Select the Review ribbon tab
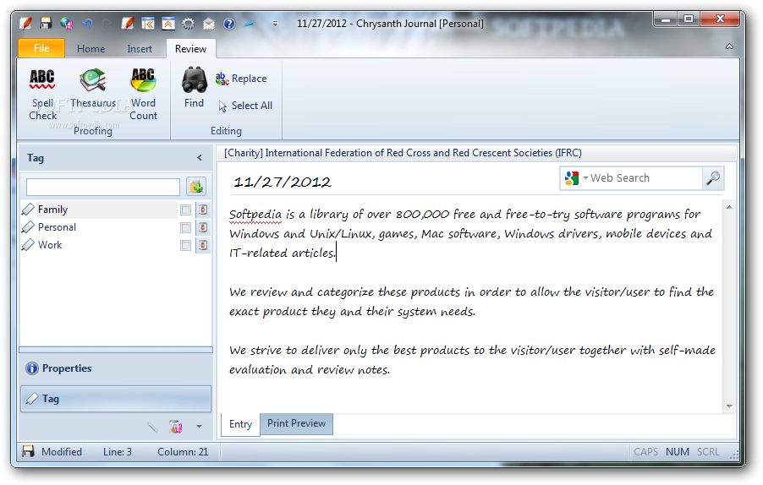The image size is (763, 485). pos(191,49)
